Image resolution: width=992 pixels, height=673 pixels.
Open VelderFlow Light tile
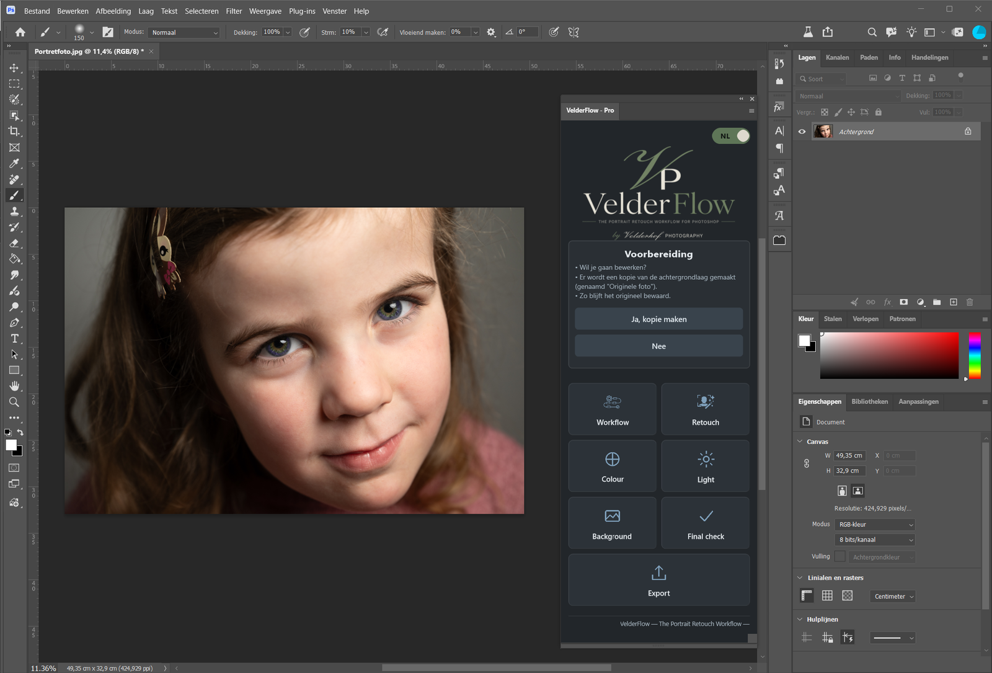tap(706, 466)
